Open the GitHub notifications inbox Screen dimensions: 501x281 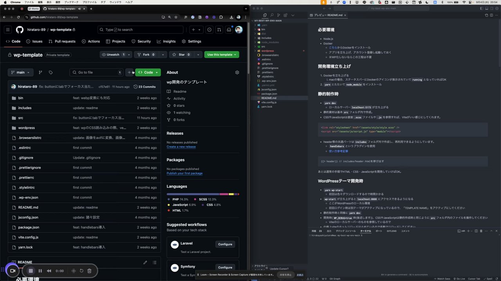tap(229, 30)
